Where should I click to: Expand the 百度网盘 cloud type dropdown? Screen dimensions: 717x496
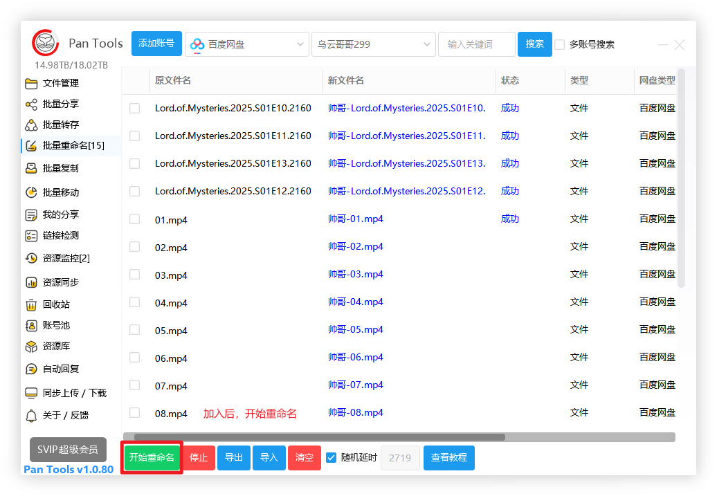[x=247, y=44]
